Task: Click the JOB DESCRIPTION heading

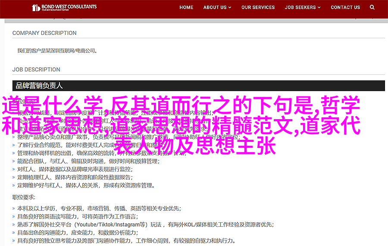Action: [36, 70]
